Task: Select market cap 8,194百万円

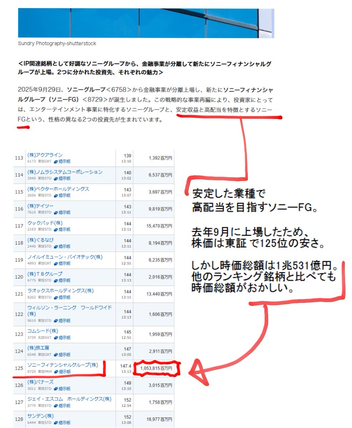Action: pos(161,243)
